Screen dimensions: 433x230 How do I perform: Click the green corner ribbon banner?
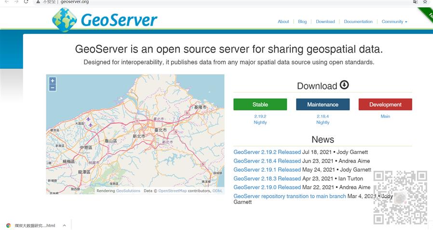427,14
